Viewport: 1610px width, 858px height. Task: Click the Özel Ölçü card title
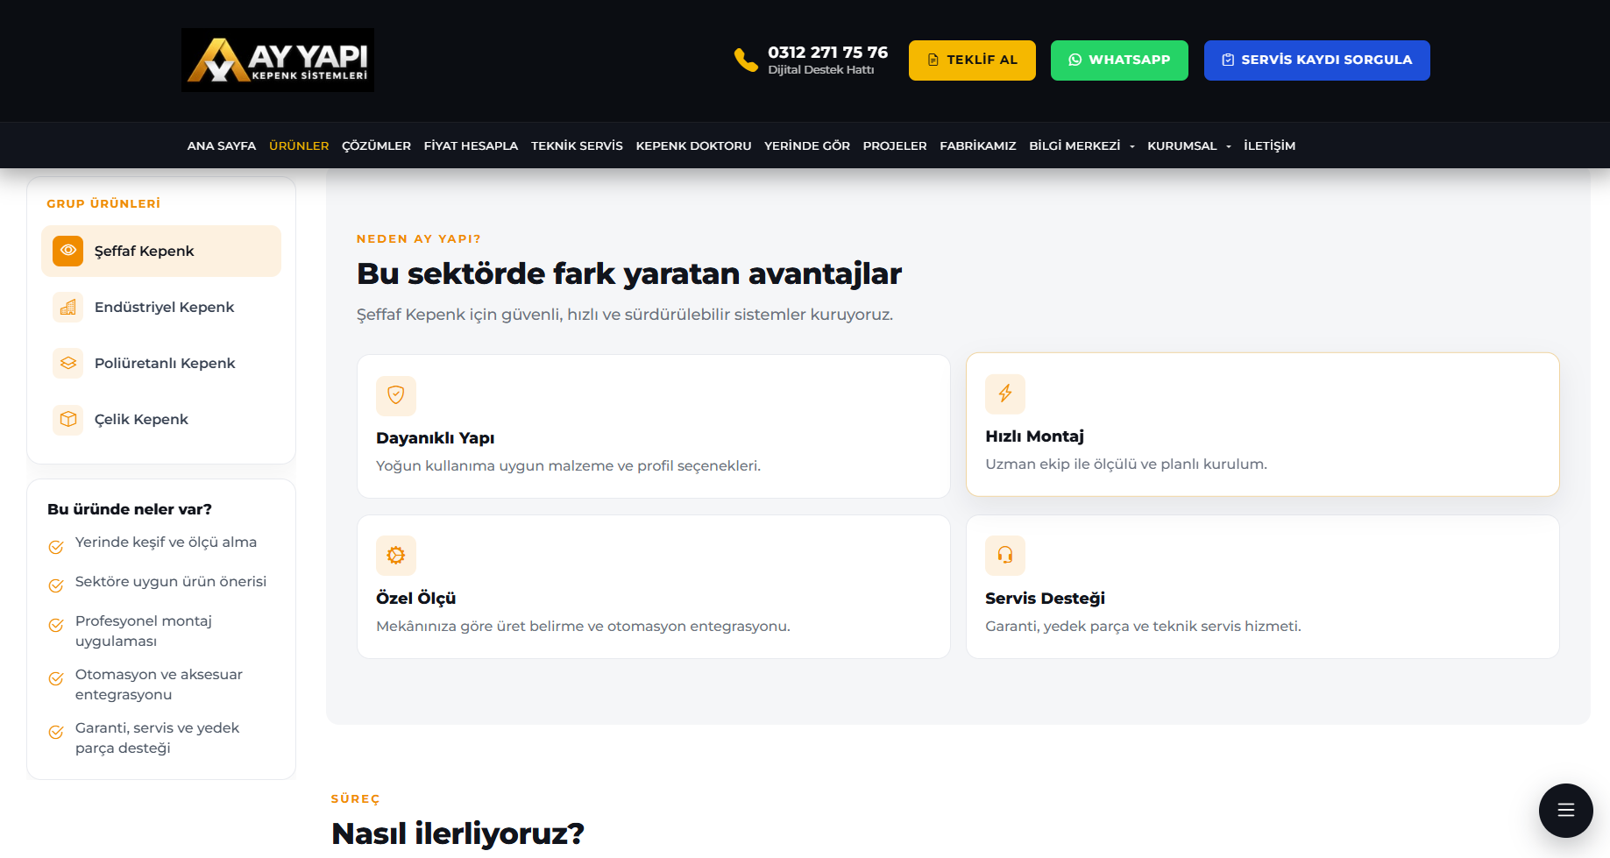click(x=415, y=599)
